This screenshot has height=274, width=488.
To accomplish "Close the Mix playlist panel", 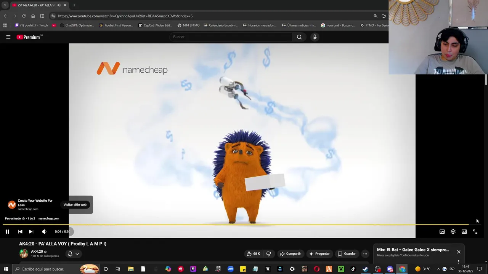I will pos(459,252).
